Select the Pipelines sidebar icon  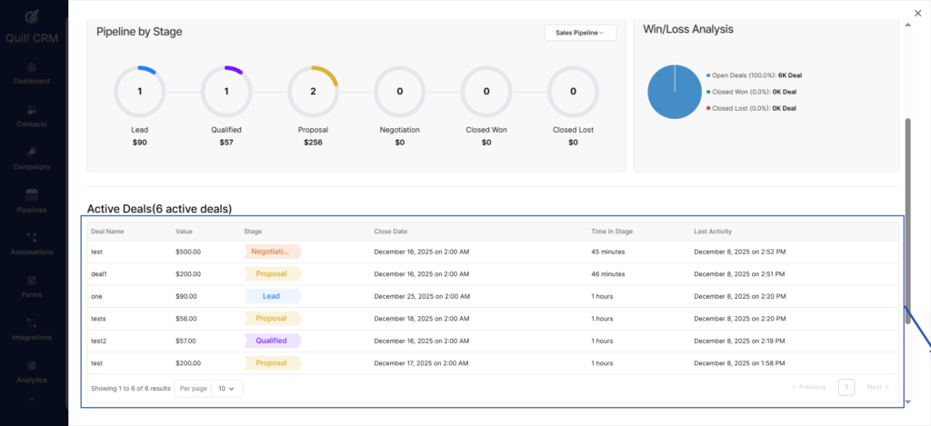[32, 194]
